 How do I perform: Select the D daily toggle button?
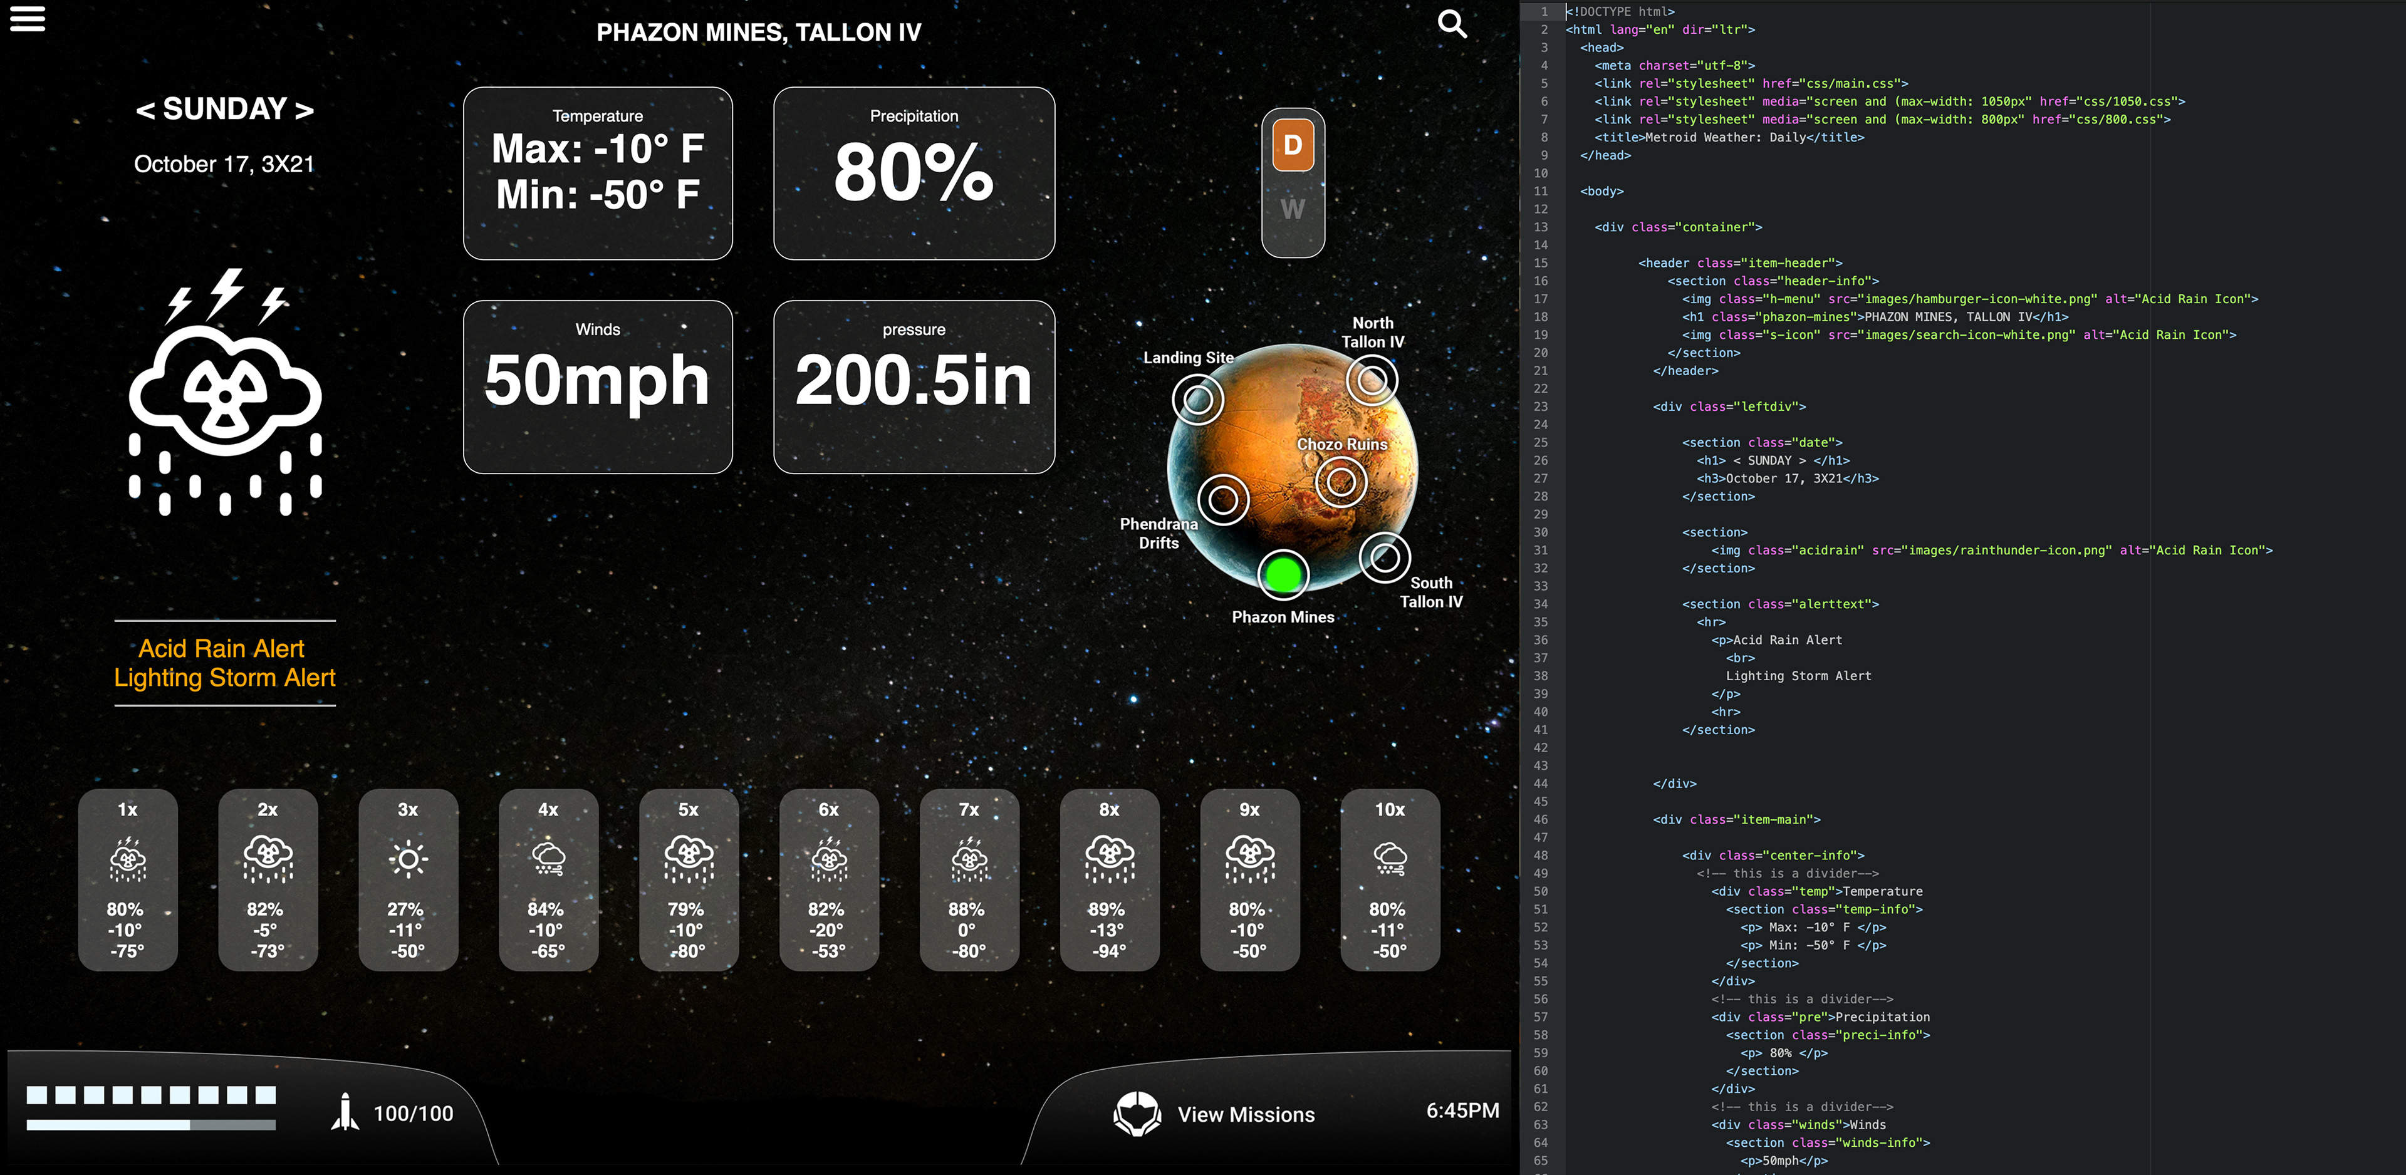pyautogui.click(x=1293, y=145)
